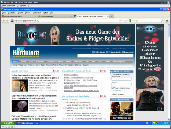
Task: Start search with the magnifier icon
Action: (x=162, y=21)
